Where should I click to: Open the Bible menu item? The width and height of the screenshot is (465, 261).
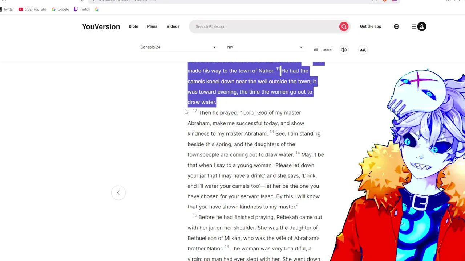click(x=133, y=26)
